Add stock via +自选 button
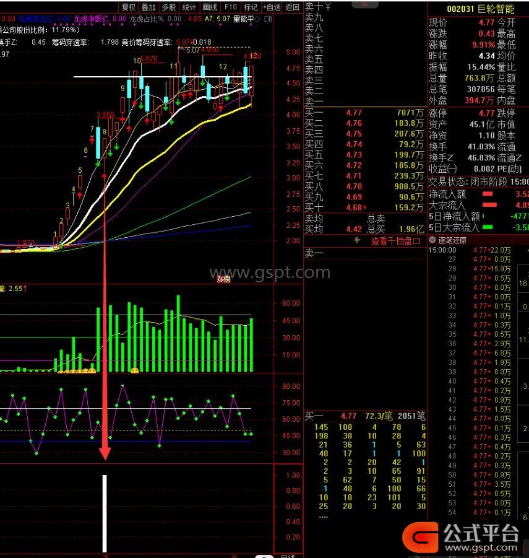The image size is (529, 558). 272,7
